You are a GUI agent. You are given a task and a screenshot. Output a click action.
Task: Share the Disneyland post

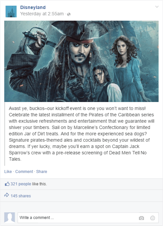tap(42, 172)
